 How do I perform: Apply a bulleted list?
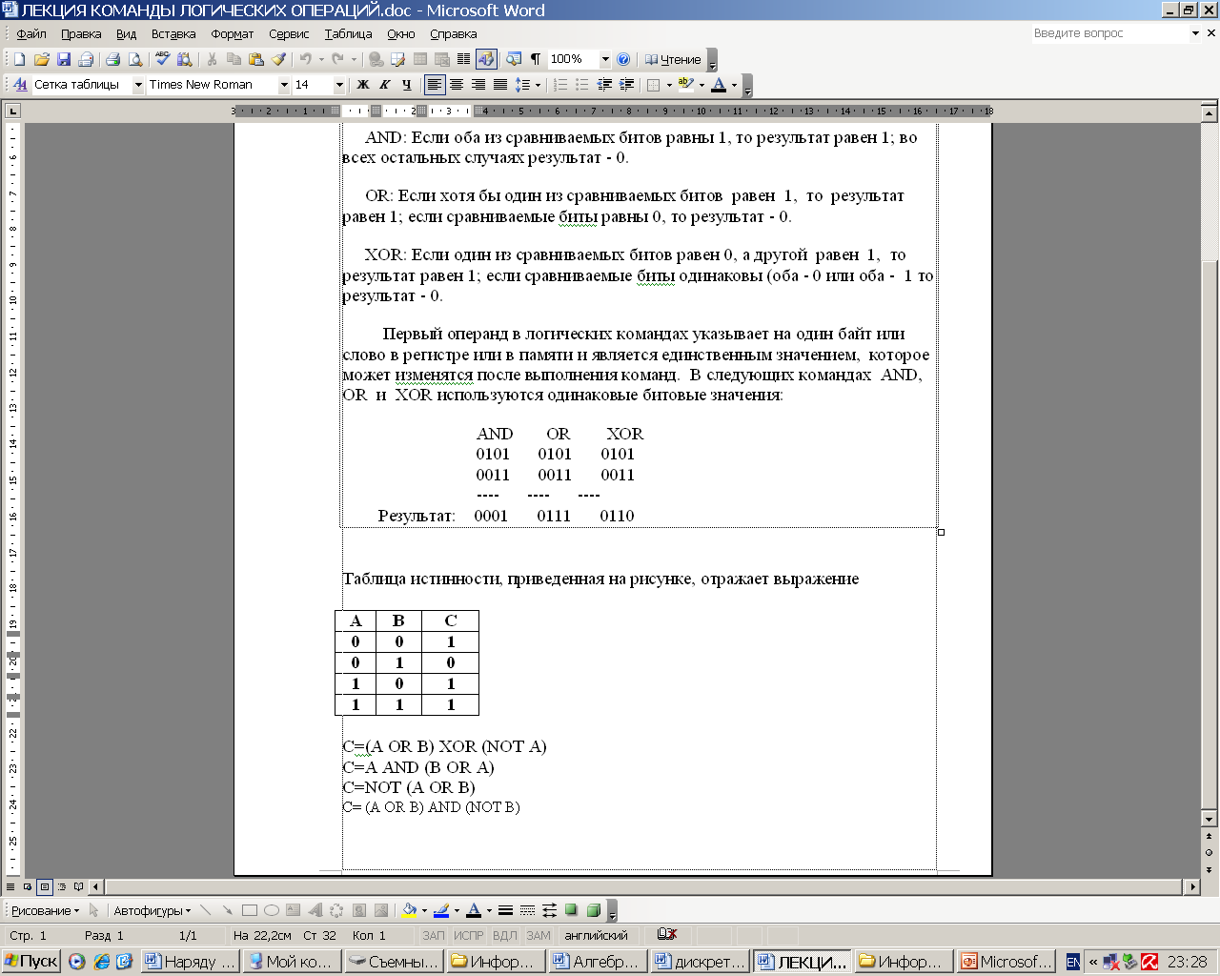(x=582, y=85)
